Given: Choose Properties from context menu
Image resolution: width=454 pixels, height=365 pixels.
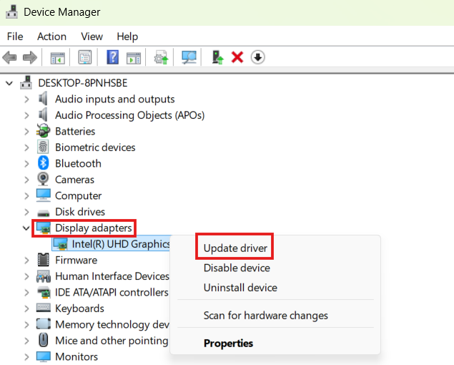Looking at the screenshot, I should 228,344.
